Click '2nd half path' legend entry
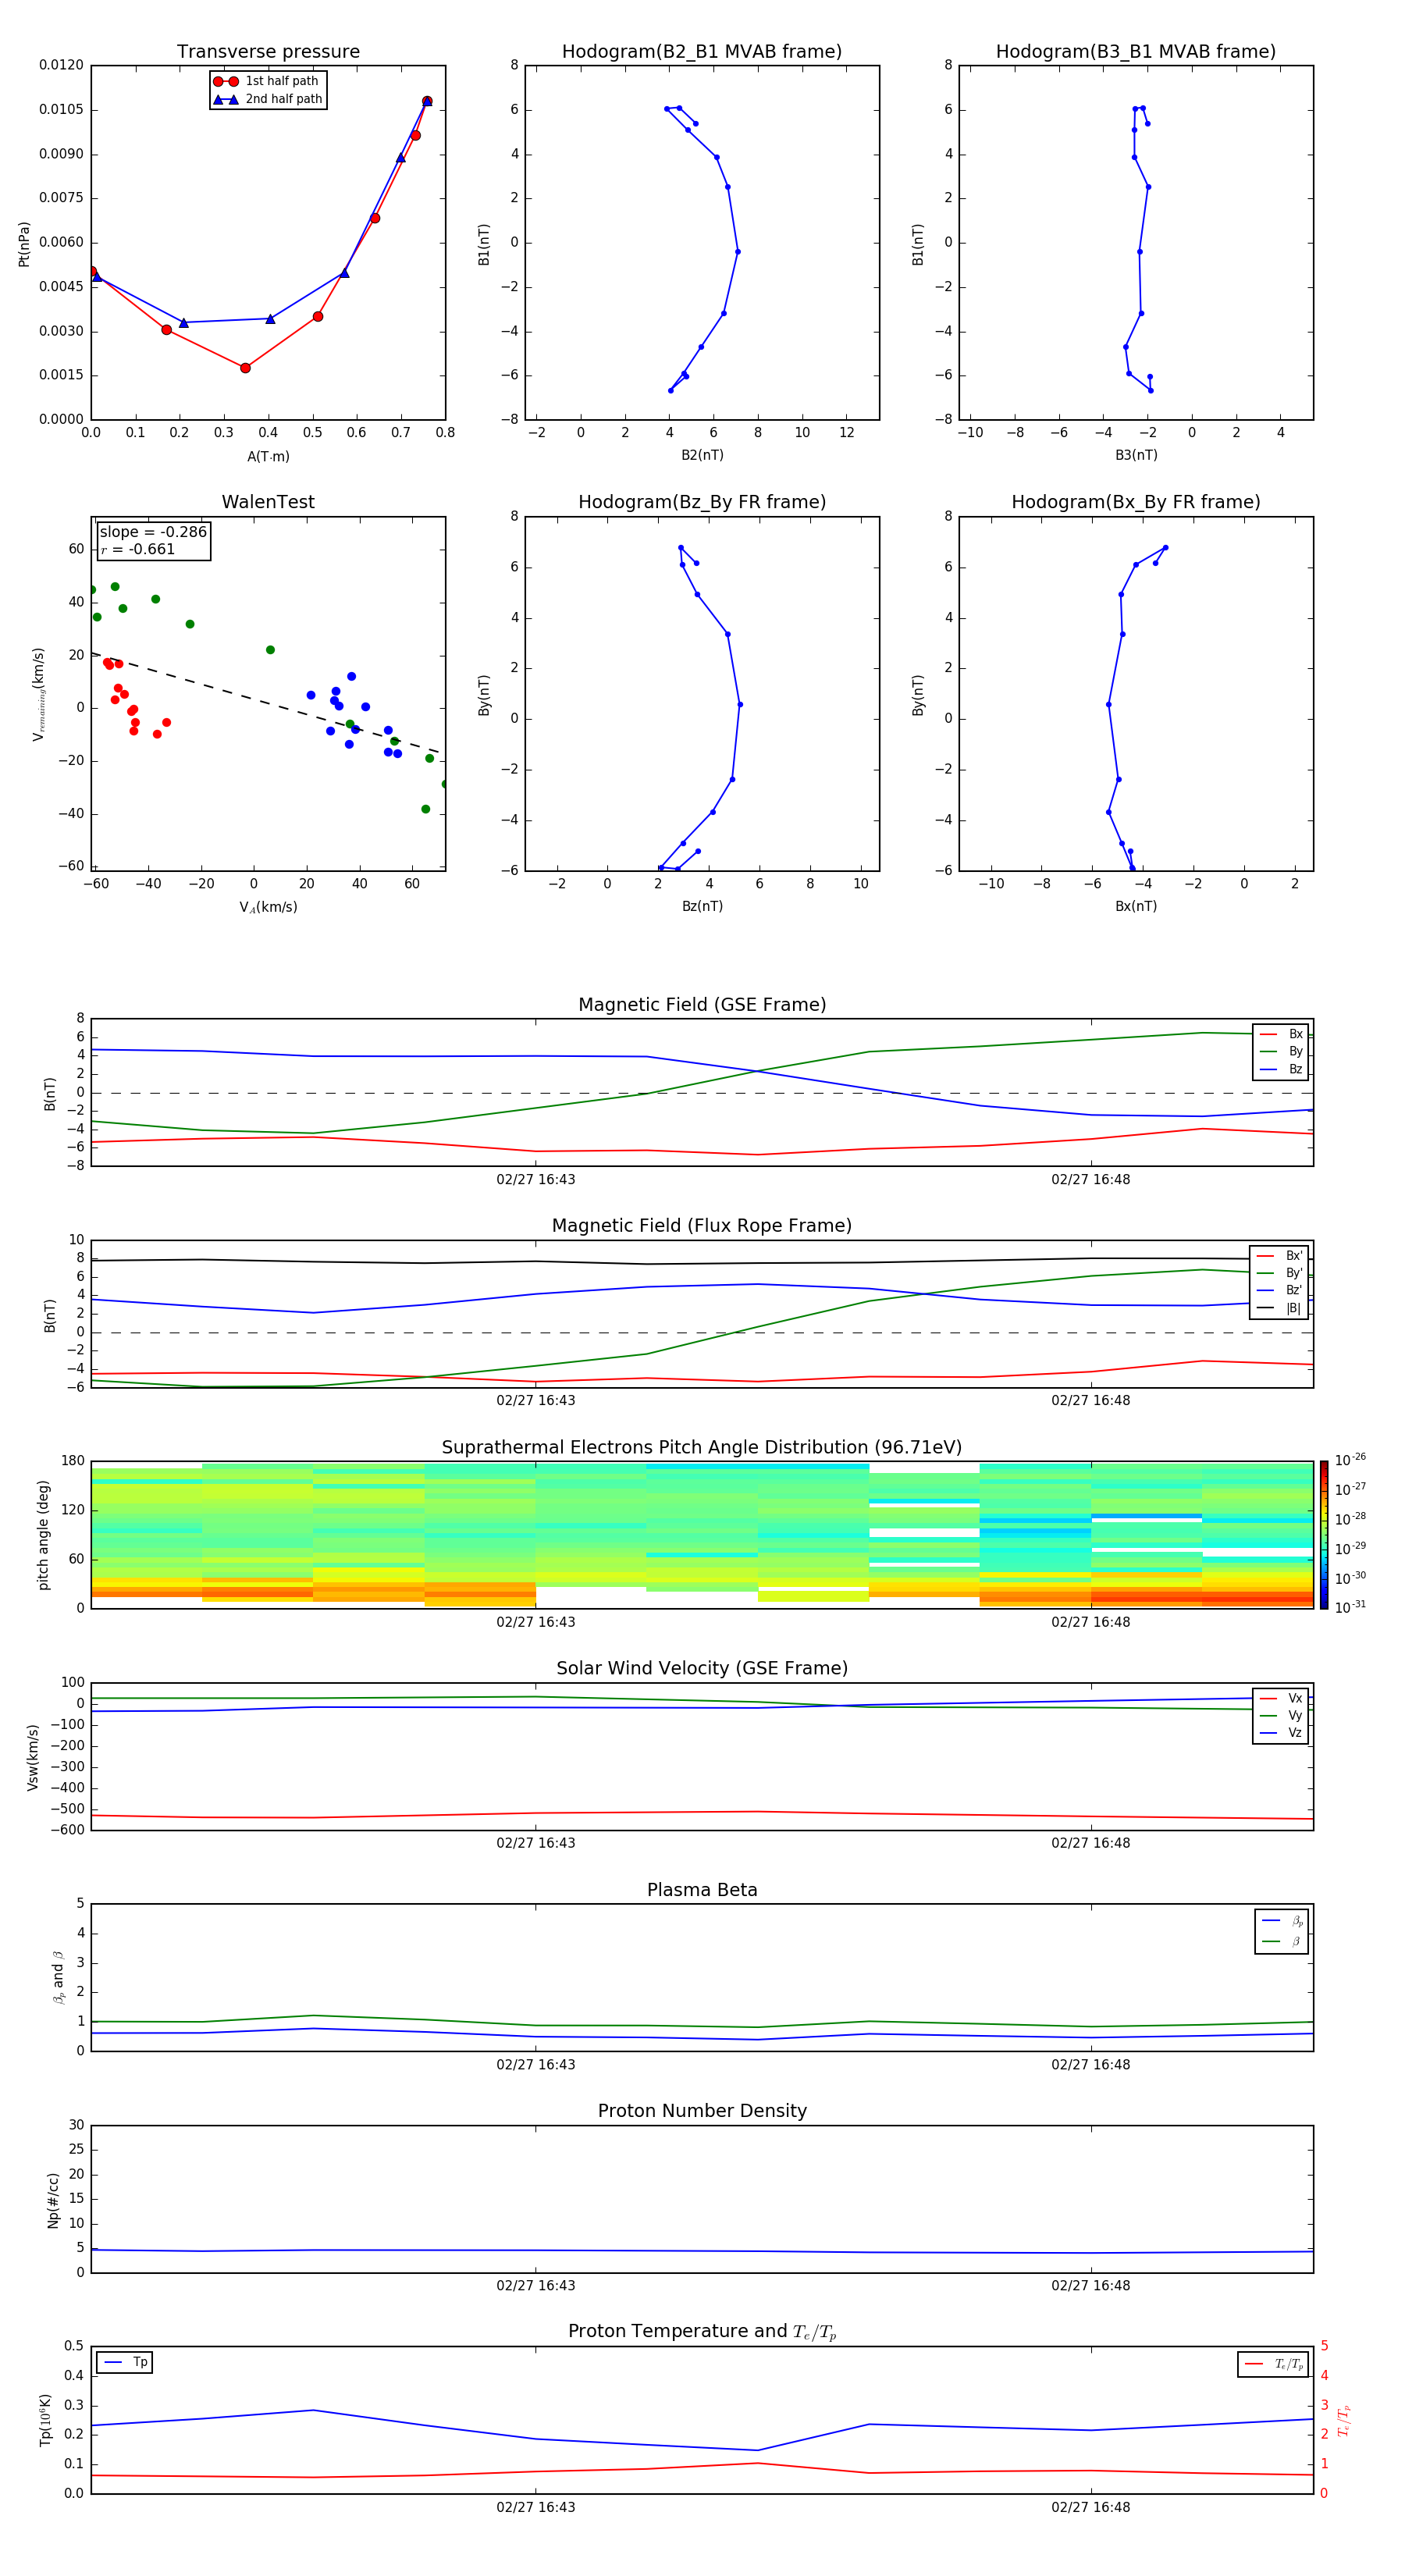Image resolution: width=1405 pixels, height=2576 pixels. (268, 99)
